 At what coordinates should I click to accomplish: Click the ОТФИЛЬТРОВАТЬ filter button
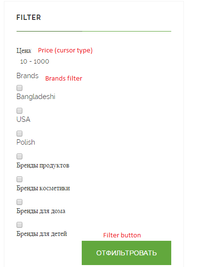pyautogui.click(x=126, y=253)
